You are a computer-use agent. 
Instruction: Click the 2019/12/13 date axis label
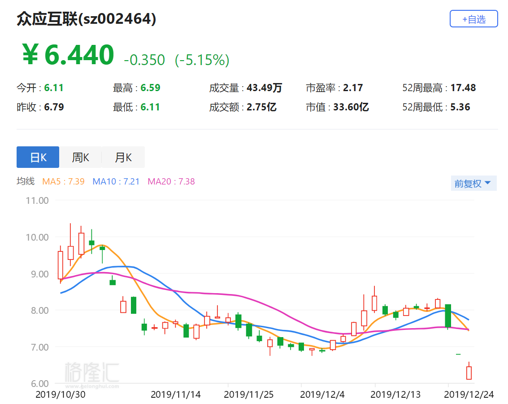pos(395,394)
